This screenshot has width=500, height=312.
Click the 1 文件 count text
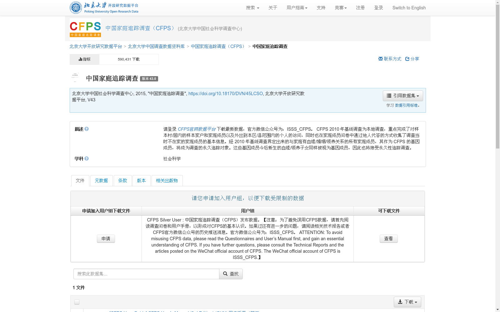click(x=79, y=288)
